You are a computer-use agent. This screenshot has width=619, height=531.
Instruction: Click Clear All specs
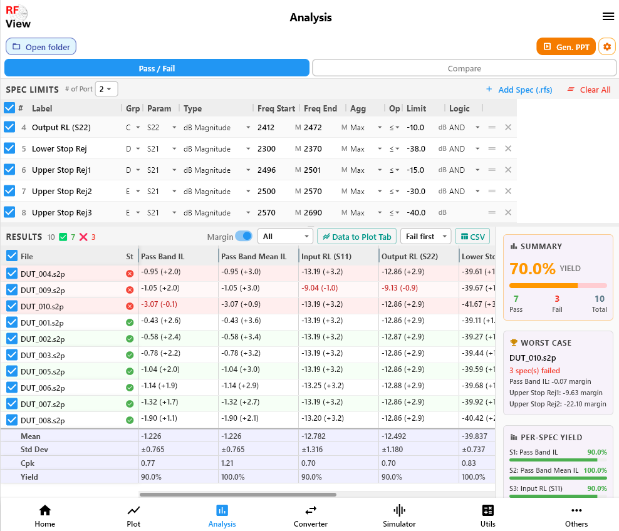(x=588, y=90)
